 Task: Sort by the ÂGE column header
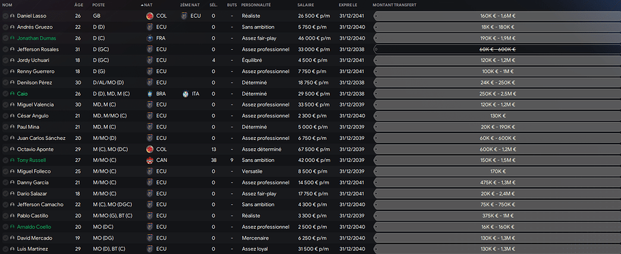tap(78, 5)
